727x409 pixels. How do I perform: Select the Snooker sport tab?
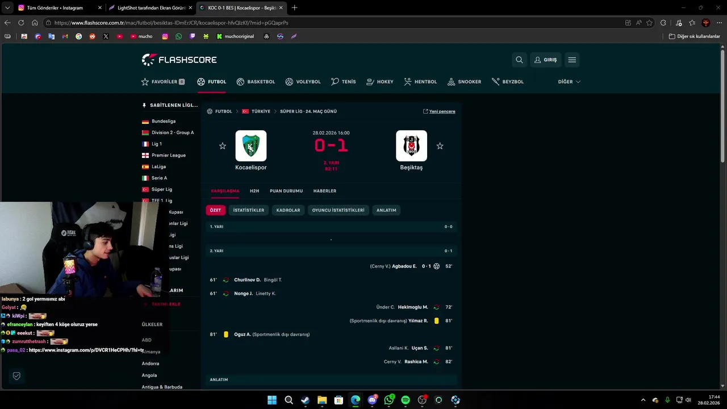pos(464,82)
